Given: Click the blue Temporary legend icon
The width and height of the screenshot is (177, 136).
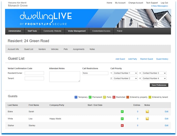Looking at the screenshot, I should pos(76,97).
